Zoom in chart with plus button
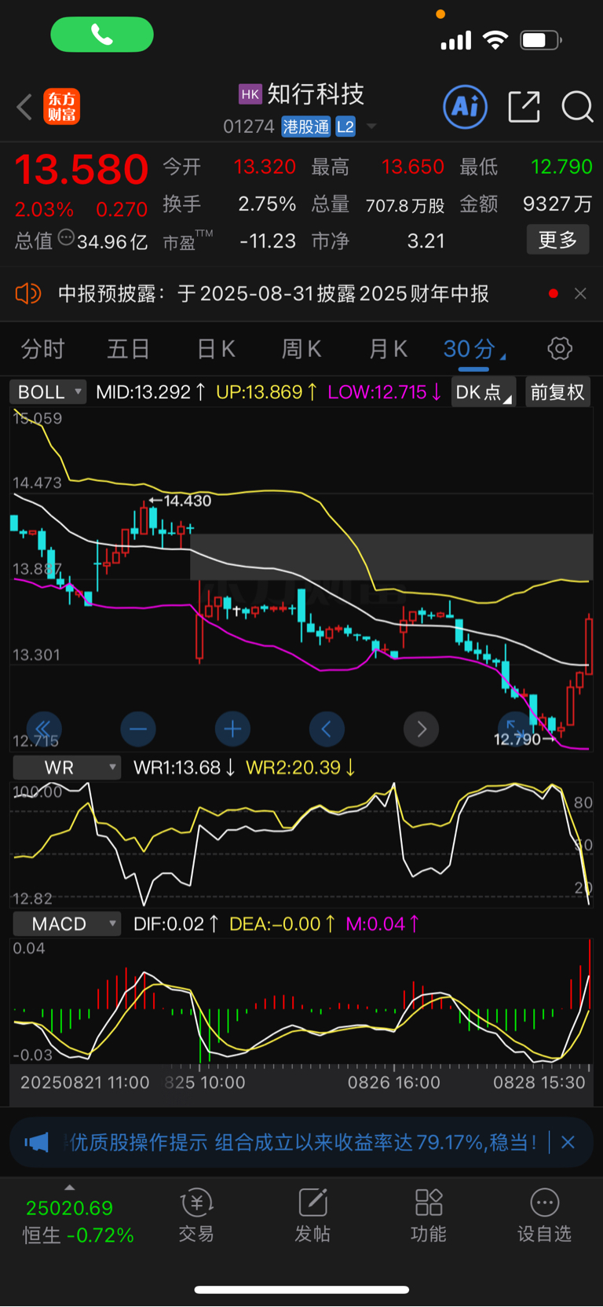 coord(232,729)
